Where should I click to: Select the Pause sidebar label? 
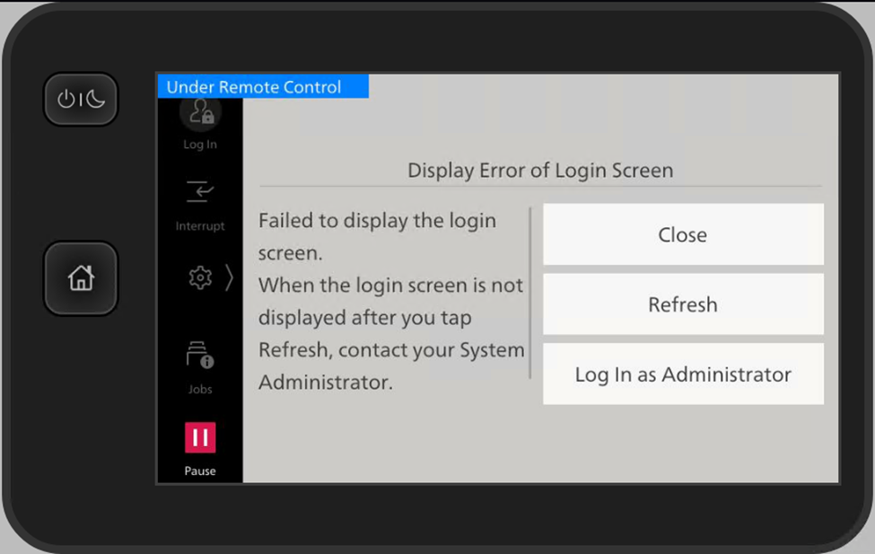click(199, 471)
